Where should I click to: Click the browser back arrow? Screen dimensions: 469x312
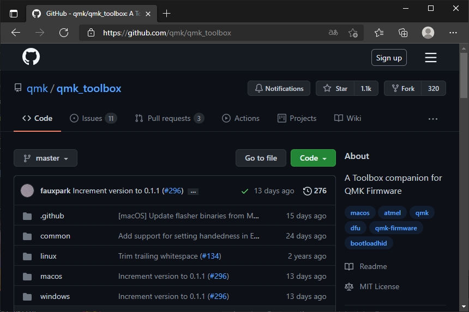click(x=16, y=33)
